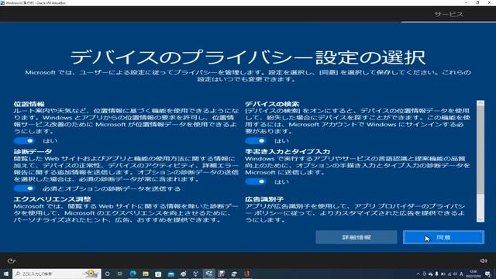
Task: Click the OneDrive cloud tray icon
Action: (x=431, y=274)
